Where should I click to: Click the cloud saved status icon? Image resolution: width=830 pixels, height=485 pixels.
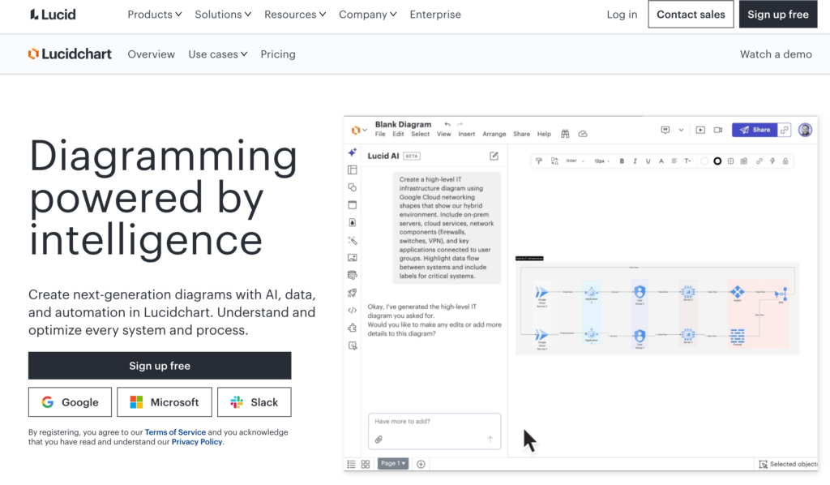(x=583, y=134)
